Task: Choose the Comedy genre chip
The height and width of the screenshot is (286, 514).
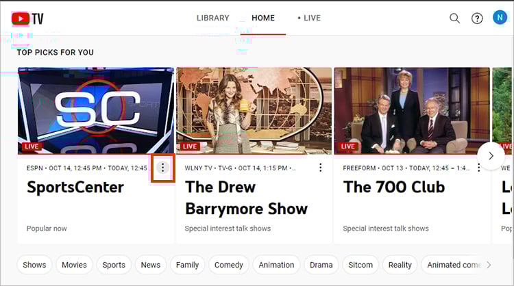Action: click(228, 265)
